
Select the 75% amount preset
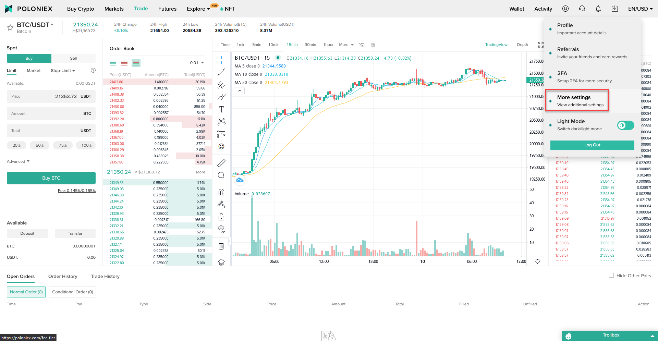click(x=63, y=145)
